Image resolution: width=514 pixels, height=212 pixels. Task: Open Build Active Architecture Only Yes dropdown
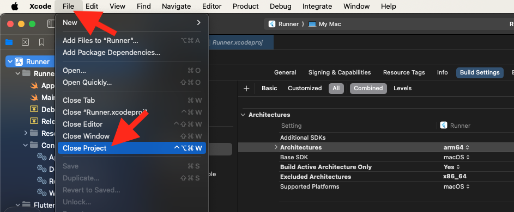tap(451, 167)
